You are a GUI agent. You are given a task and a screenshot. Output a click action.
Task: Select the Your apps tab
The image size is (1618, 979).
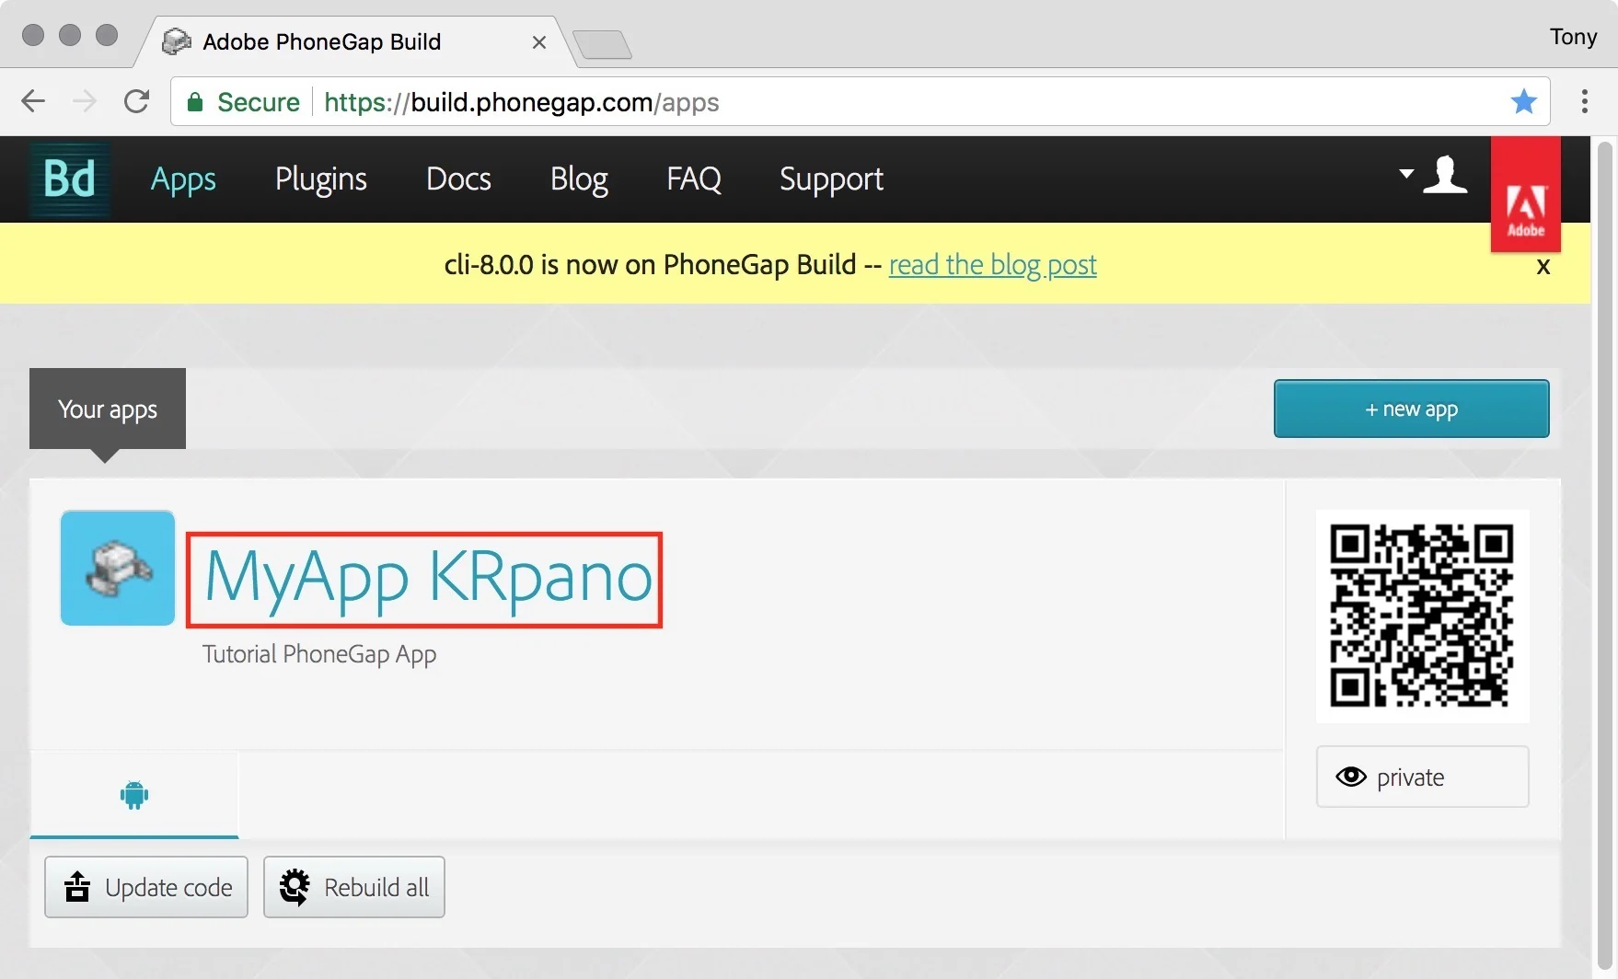(x=108, y=409)
